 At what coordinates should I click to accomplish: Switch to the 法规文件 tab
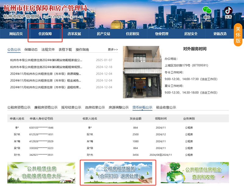click(48, 49)
